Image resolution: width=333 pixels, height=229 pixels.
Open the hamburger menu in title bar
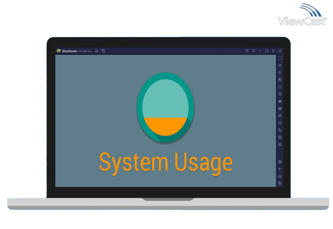[x=253, y=51]
